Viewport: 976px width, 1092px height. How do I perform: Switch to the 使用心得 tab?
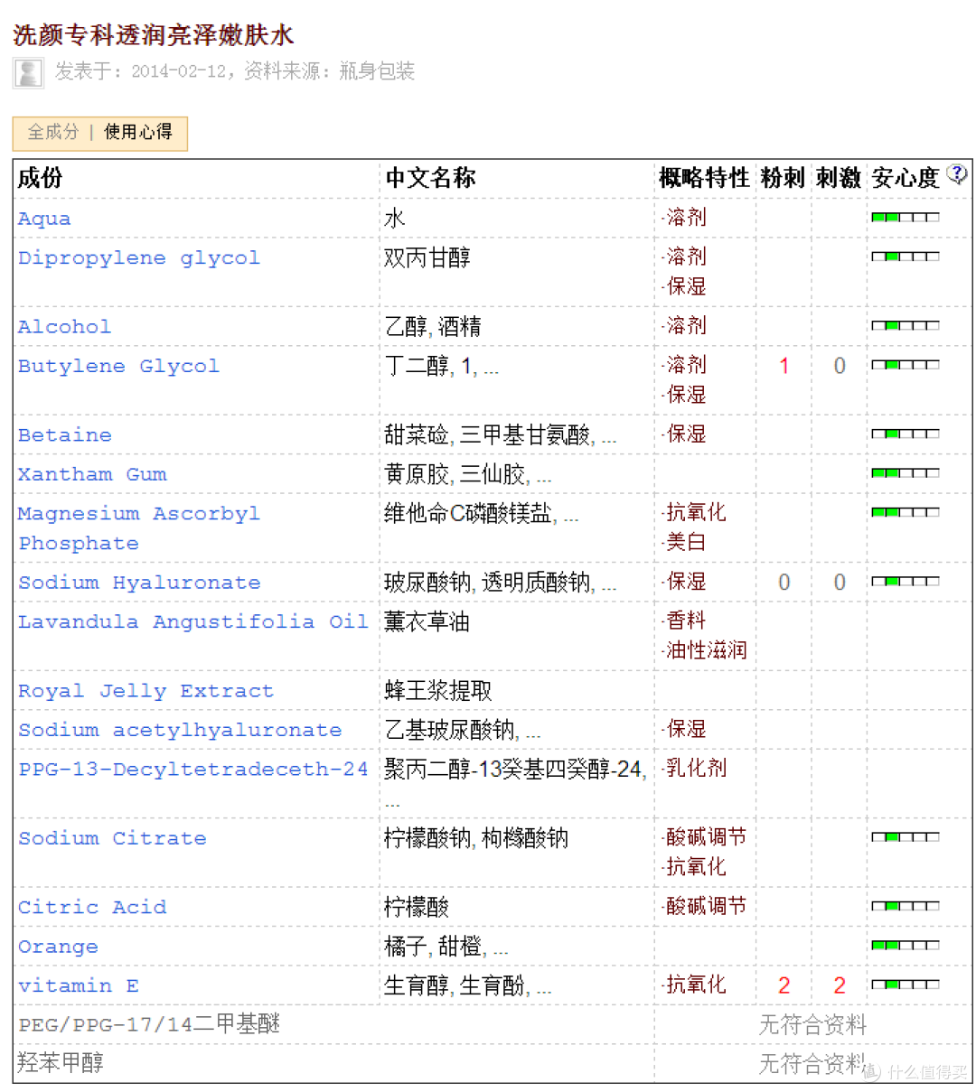pyautogui.click(x=138, y=132)
